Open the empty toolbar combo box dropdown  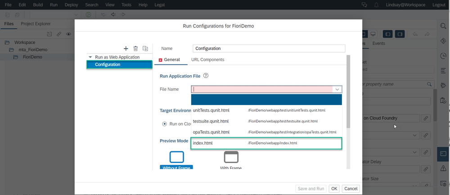tap(76, 15)
